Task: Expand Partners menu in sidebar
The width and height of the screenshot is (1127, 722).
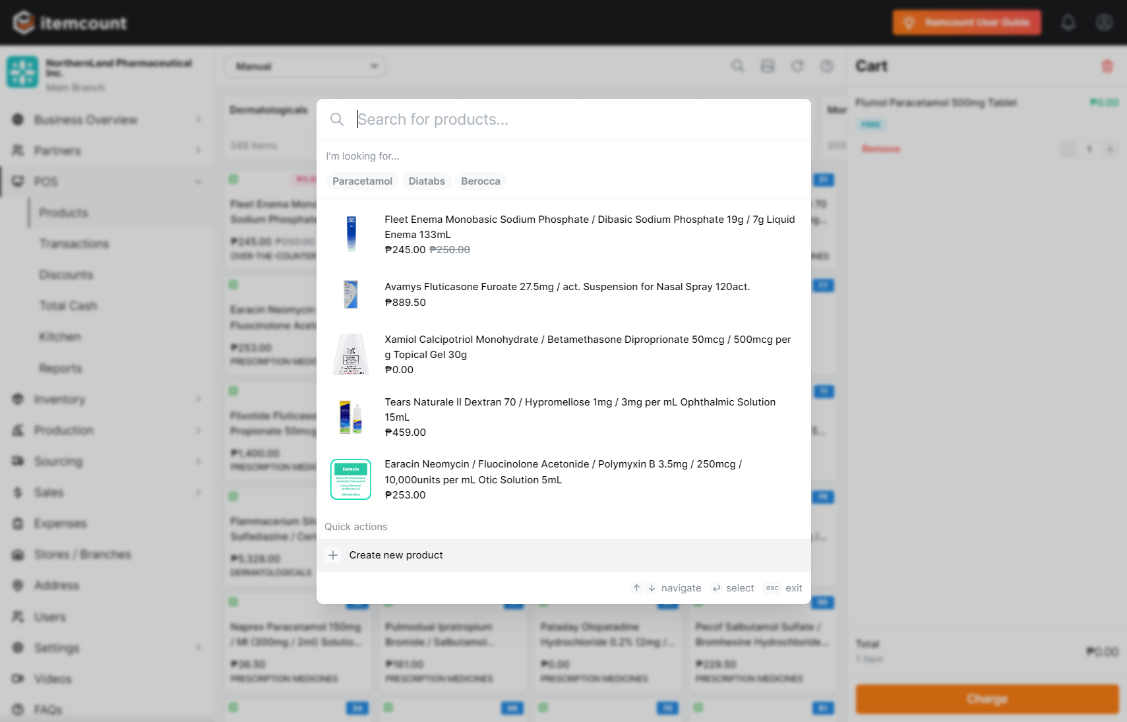Action: point(107,150)
